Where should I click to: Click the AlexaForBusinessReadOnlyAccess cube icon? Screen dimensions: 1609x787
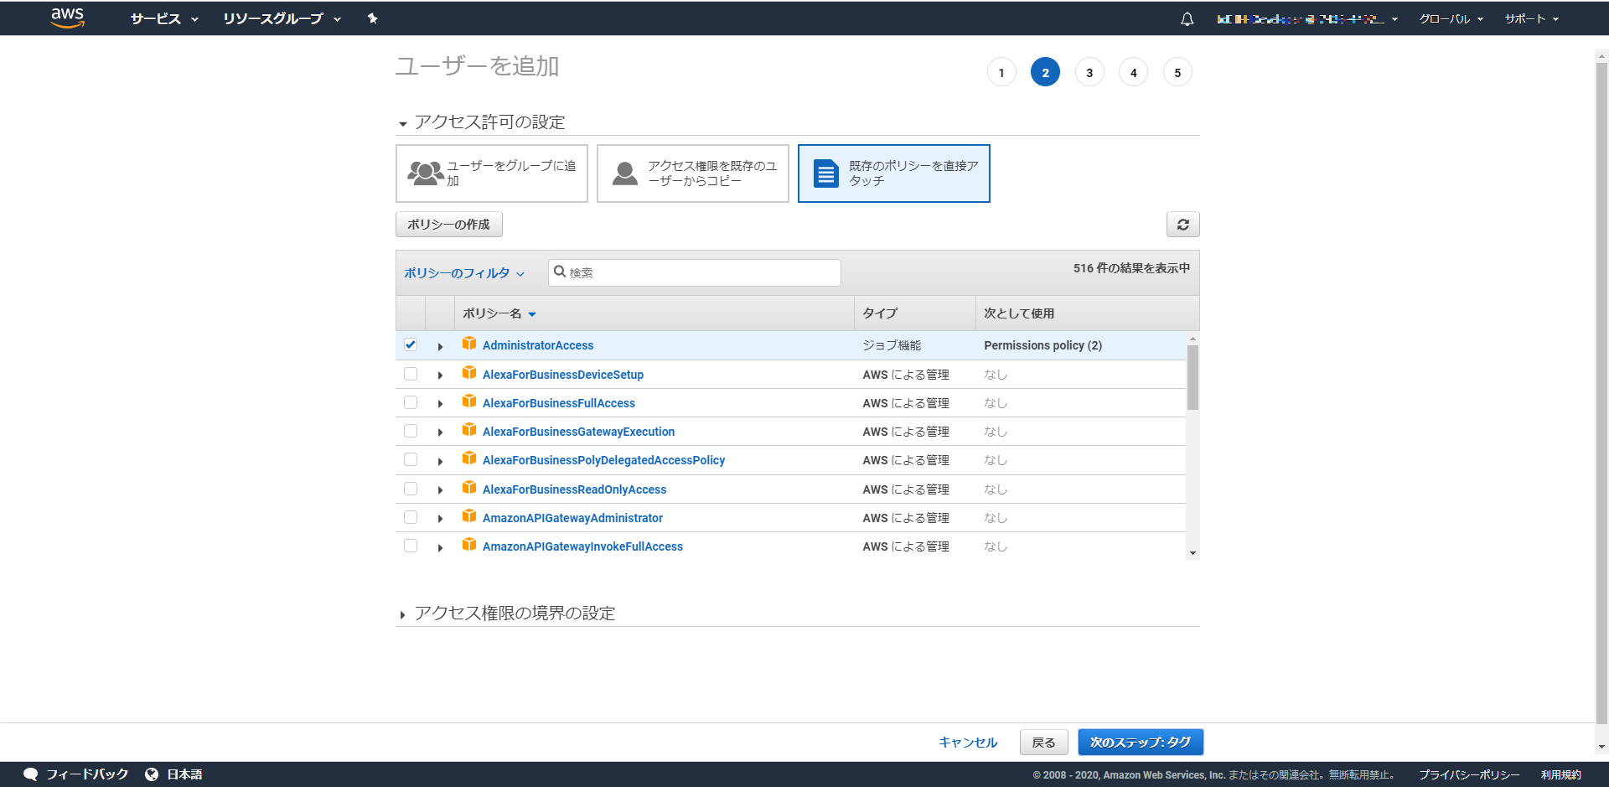tap(469, 488)
